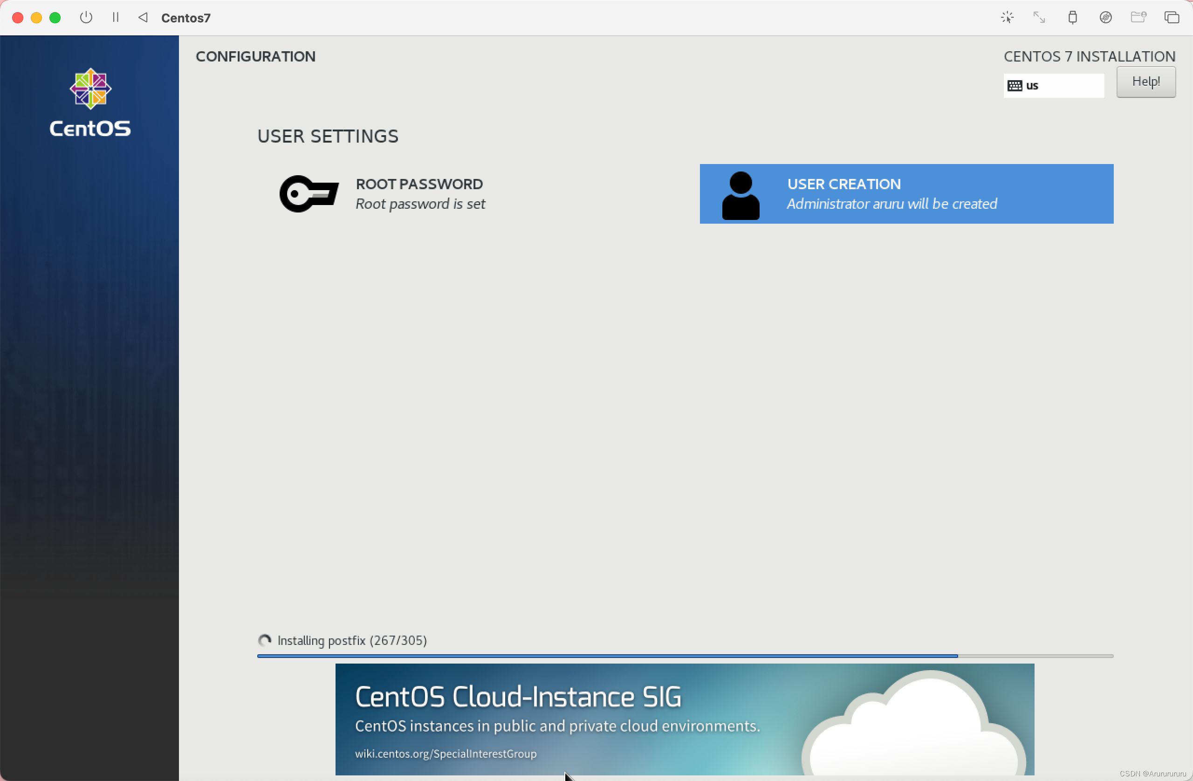This screenshot has height=781, width=1193.
Task: Minimize the Centos7 window with yellow button
Action: (x=37, y=18)
